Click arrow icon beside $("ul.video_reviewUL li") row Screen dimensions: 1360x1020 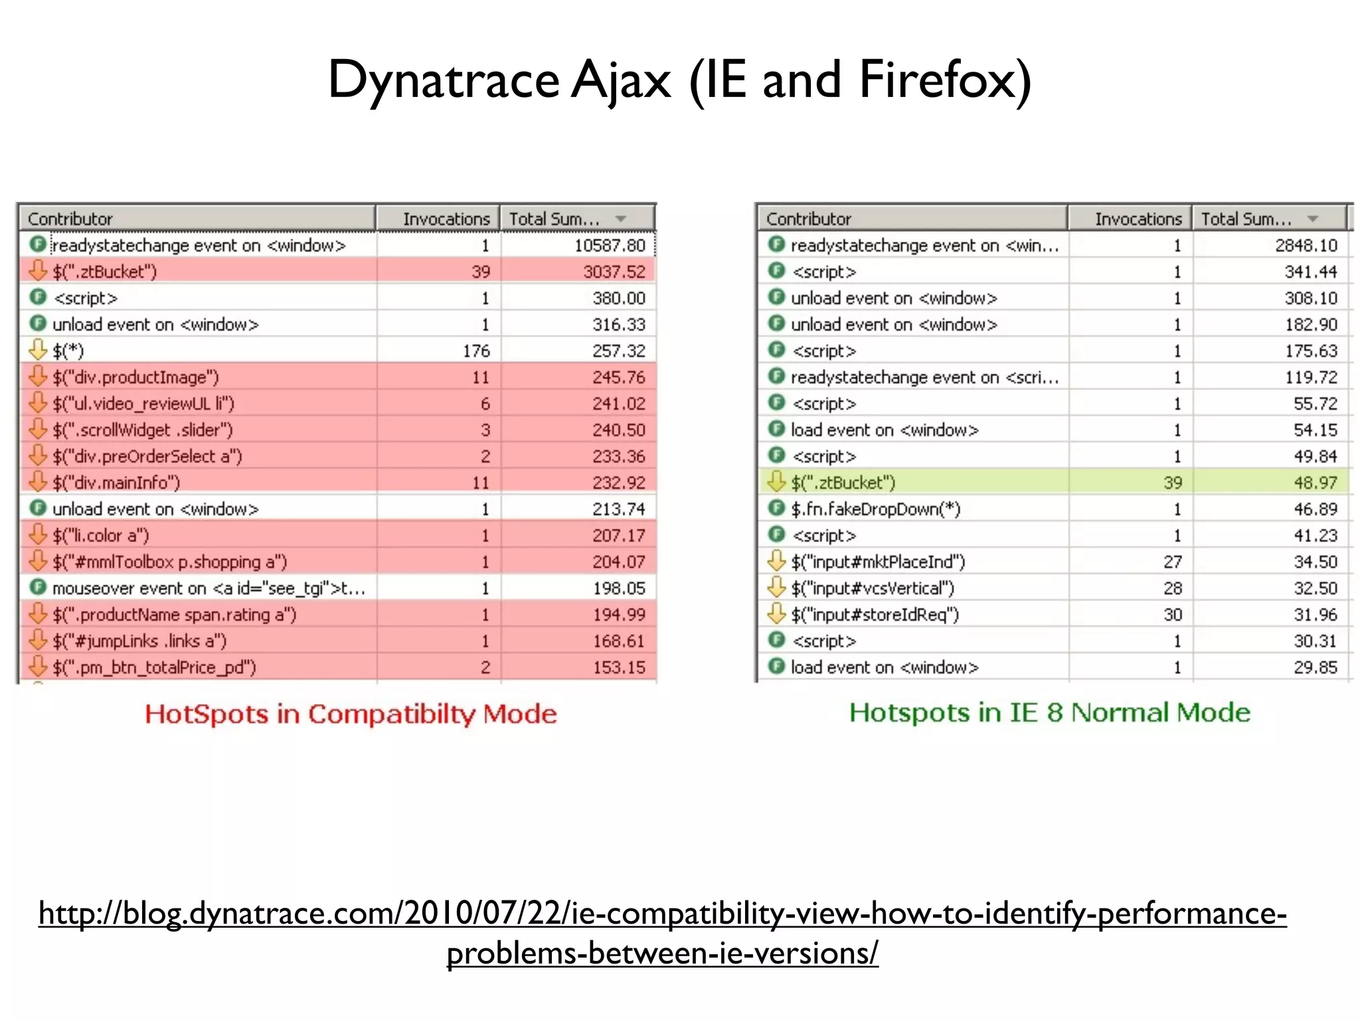click(x=38, y=402)
